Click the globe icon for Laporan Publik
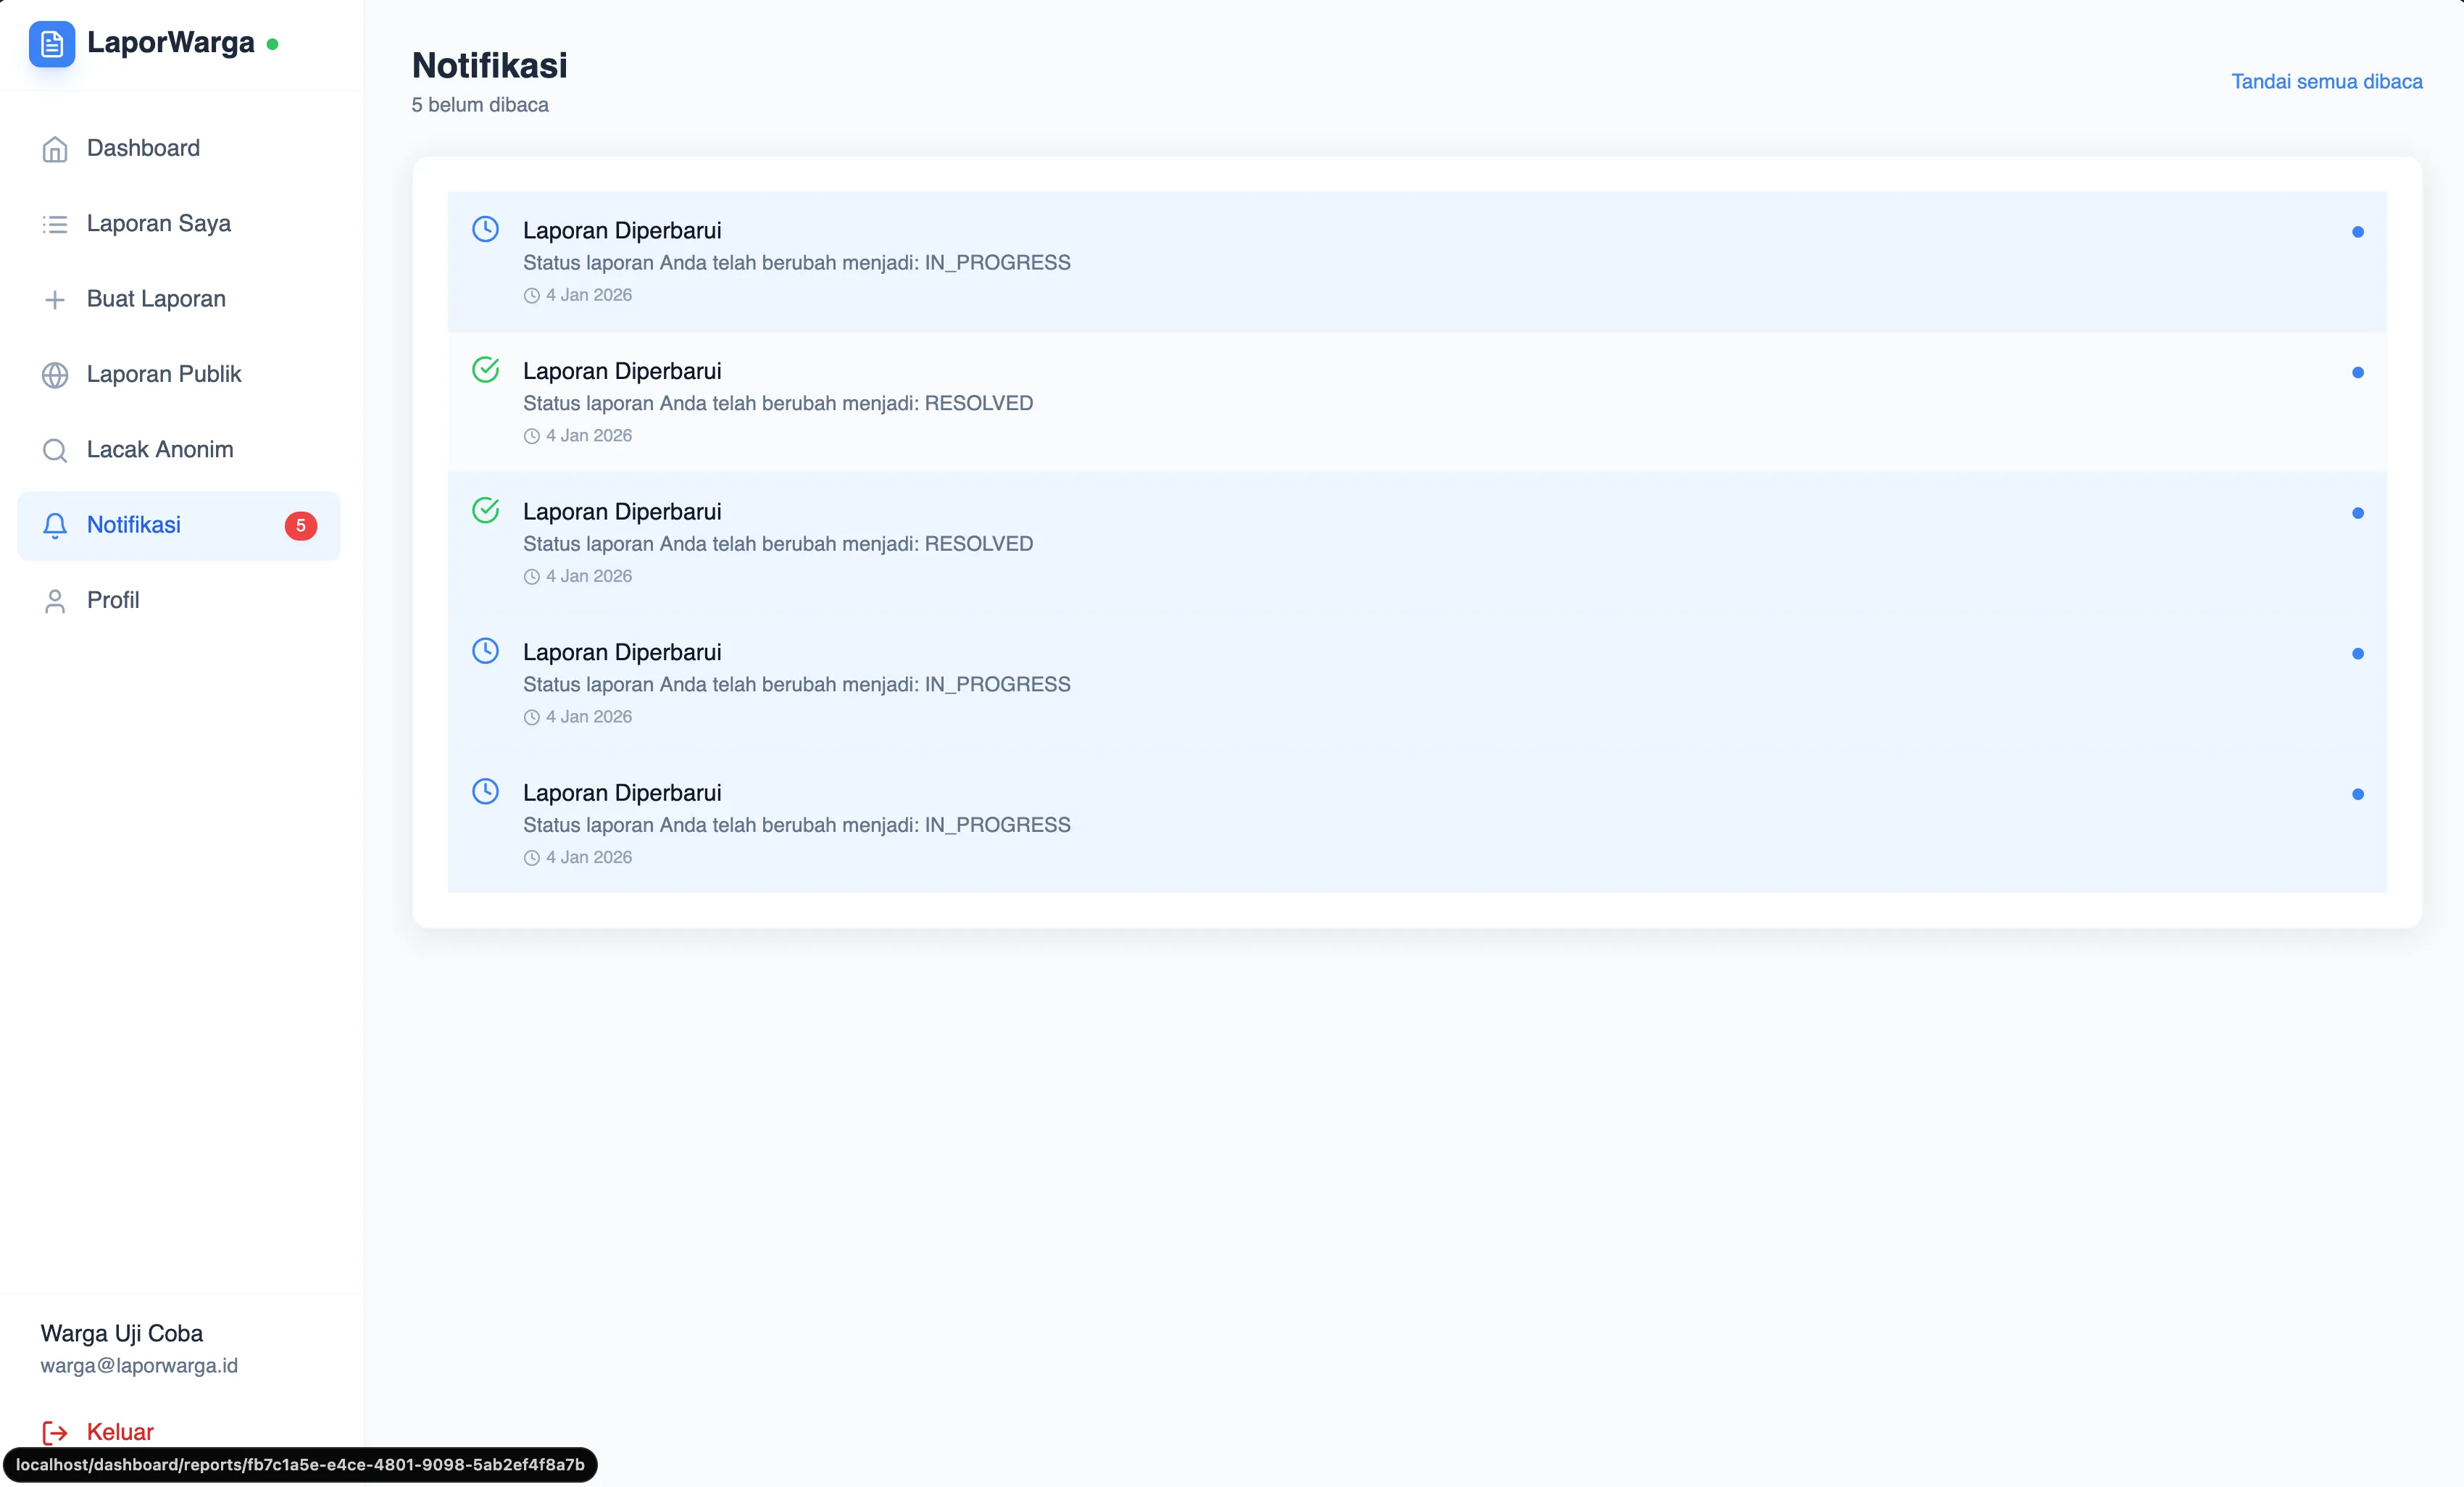2464x1487 pixels. 55,374
